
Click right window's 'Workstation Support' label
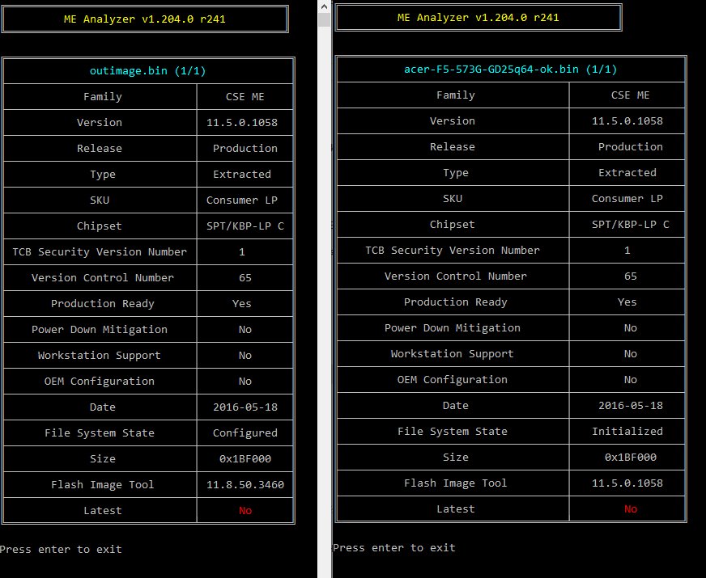pos(452,354)
